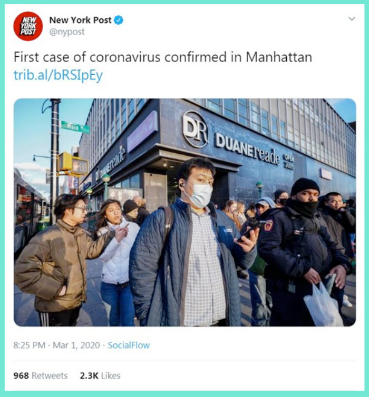The width and height of the screenshot is (369, 397).
Task: View the 2.3K Likes list
Action: pyautogui.click(x=100, y=375)
